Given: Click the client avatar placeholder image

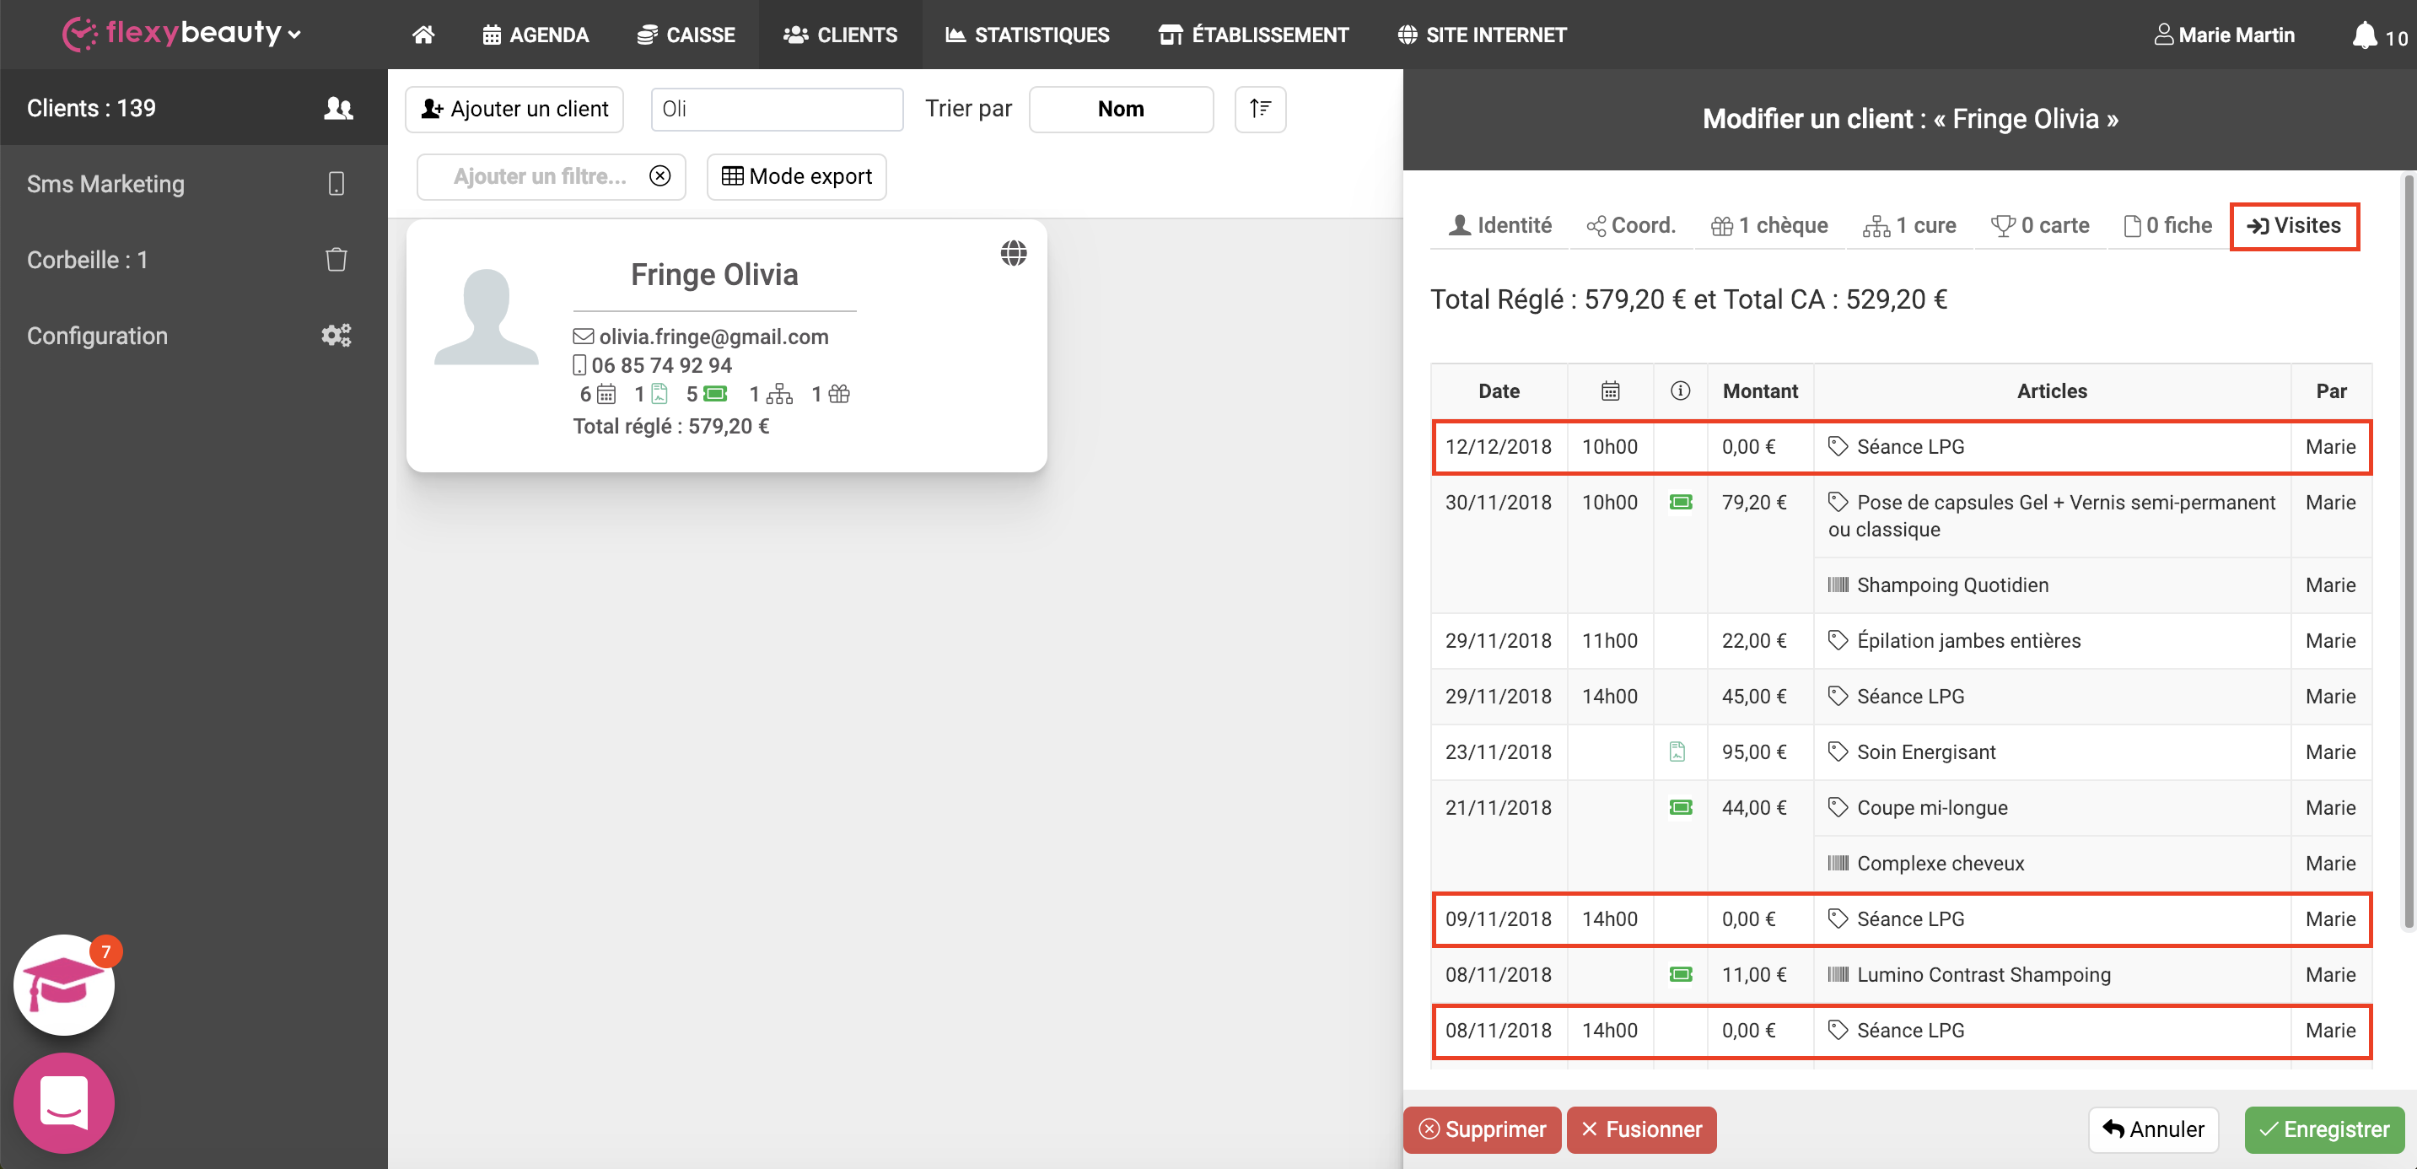Looking at the screenshot, I should [486, 316].
